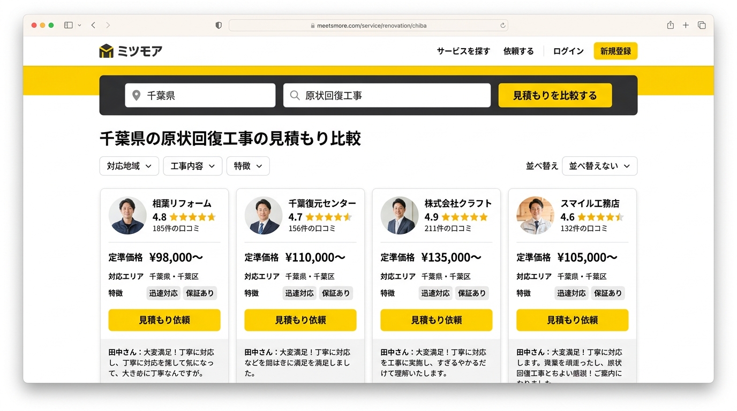
Task: Open the スマイル工務店 company name link
Action: [590, 203]
